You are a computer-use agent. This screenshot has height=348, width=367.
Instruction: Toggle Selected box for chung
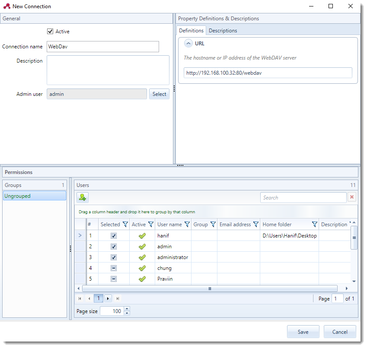(114, 268)
